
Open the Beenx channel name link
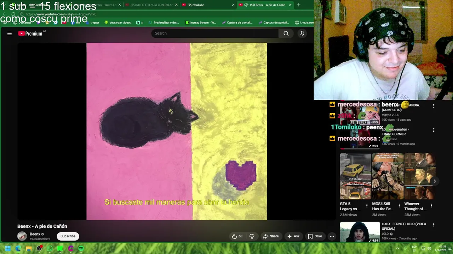pos(35,234)
